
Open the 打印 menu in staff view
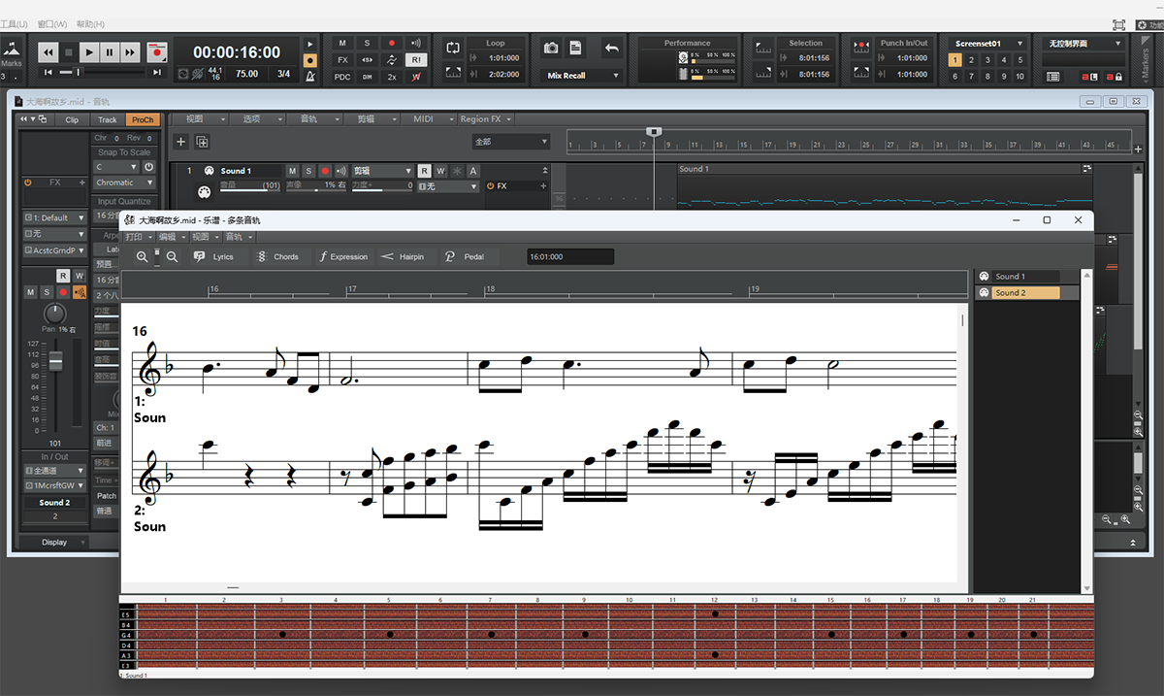[138, 237]
